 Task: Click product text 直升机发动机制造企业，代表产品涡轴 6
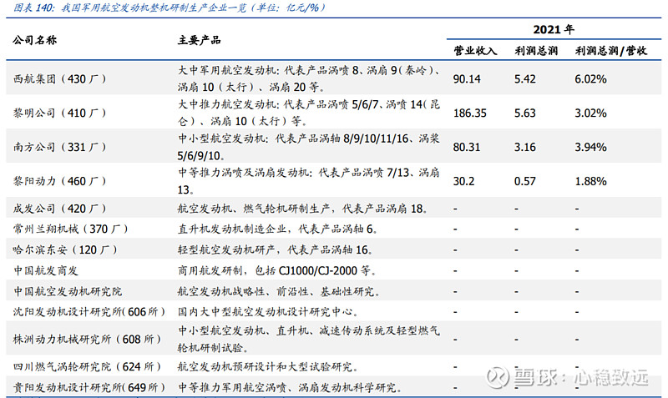tap(278, 229)
